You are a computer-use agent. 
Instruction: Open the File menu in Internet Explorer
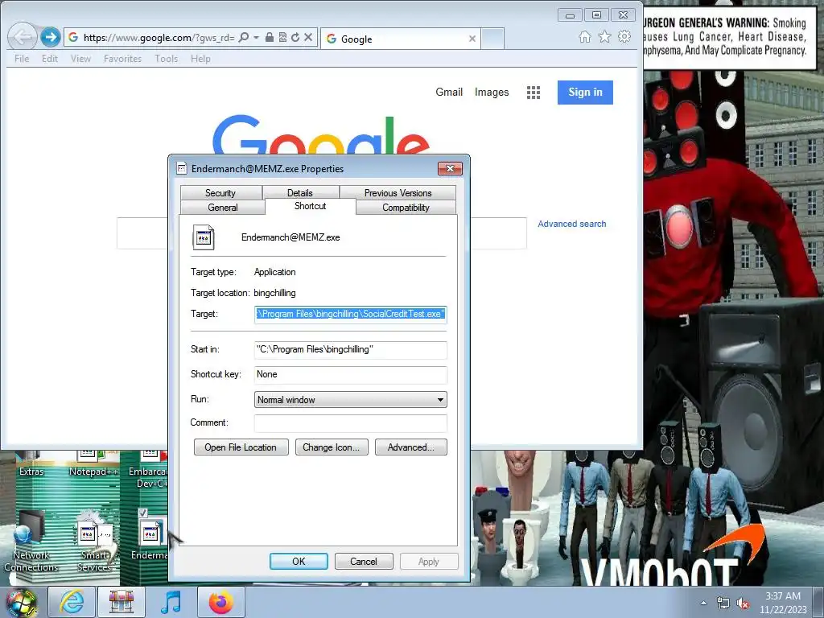22,58
